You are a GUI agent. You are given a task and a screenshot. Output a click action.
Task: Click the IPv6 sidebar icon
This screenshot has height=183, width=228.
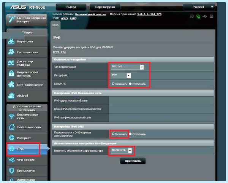[x=12, y=149]
